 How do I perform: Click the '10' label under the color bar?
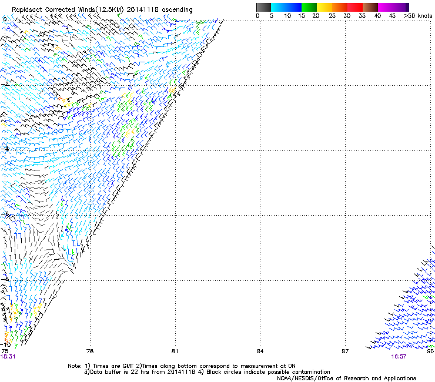[x=287, y=16]
